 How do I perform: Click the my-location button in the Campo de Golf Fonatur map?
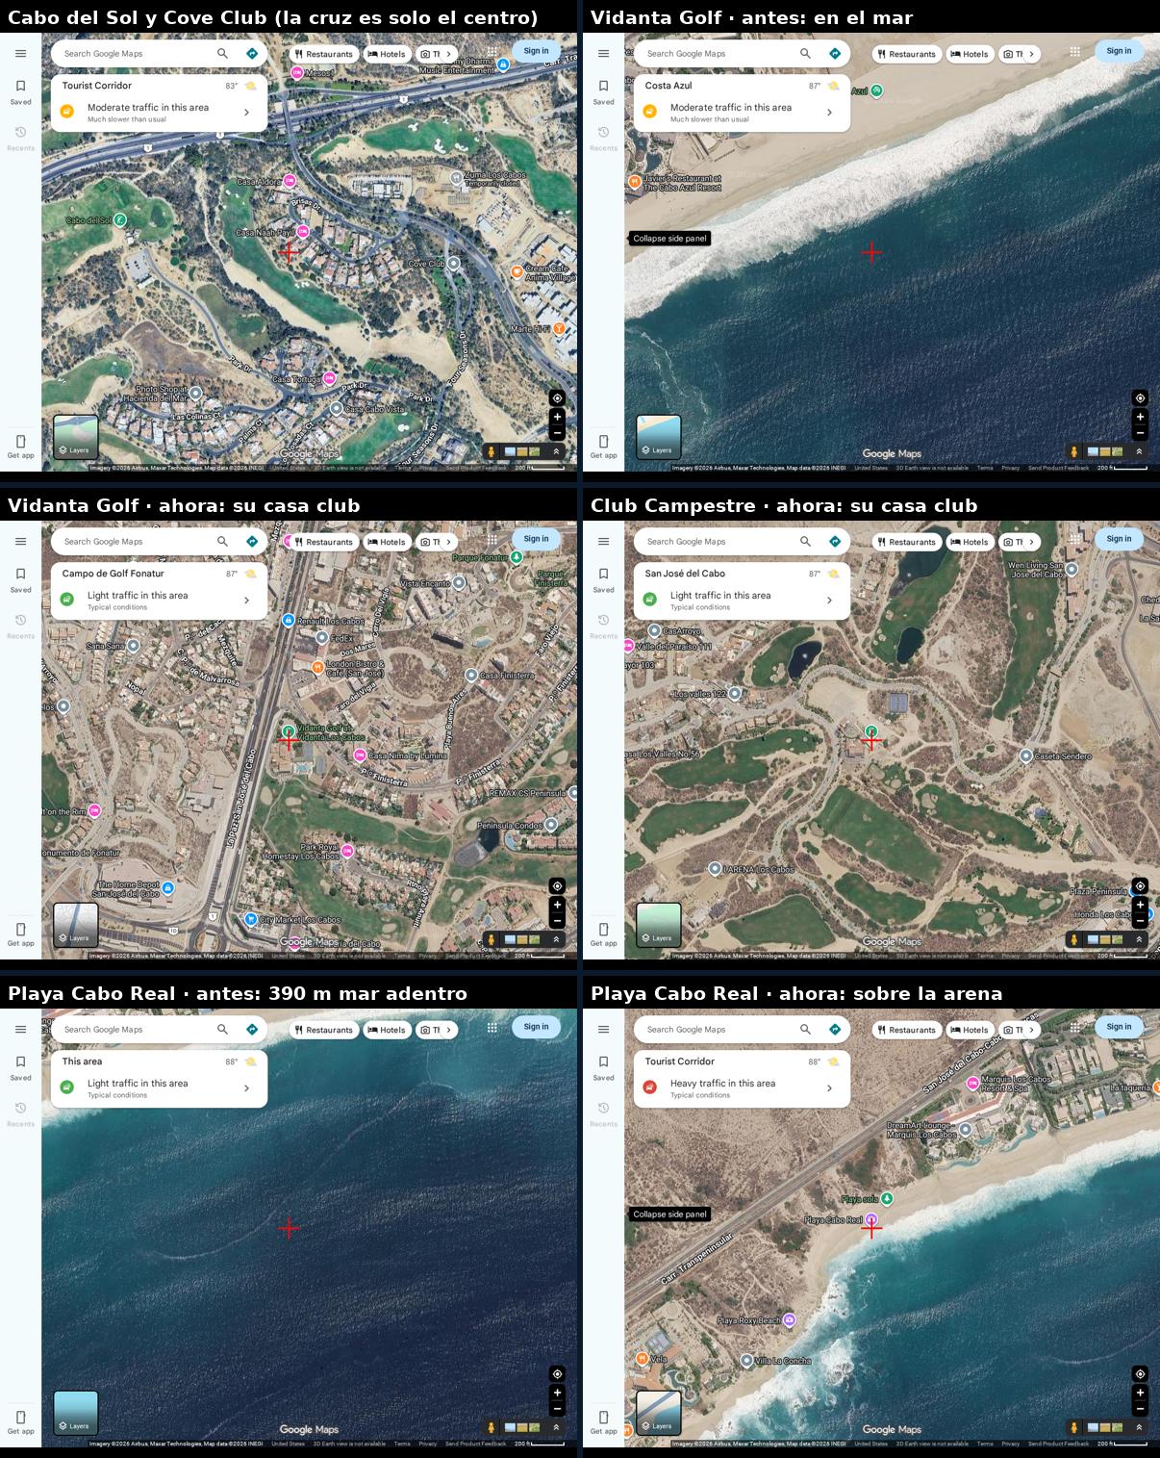(x=557, y=885)
